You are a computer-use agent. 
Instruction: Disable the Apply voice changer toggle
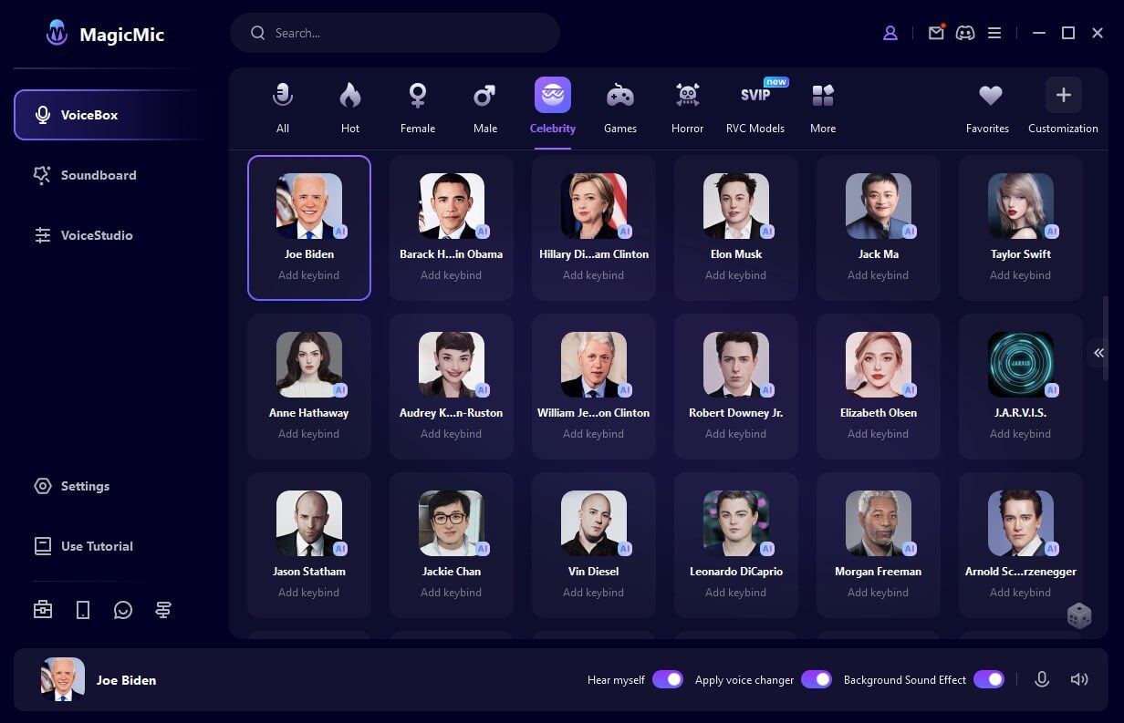[816, 679]
